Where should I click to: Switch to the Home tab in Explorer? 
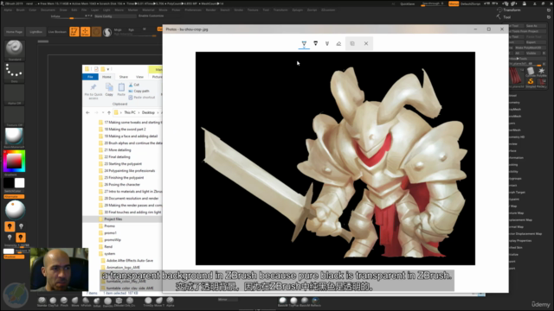pyautogui.click(x=106, y=77)
